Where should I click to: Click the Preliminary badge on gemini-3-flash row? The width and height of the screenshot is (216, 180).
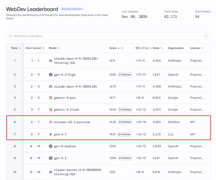(125, 110)
